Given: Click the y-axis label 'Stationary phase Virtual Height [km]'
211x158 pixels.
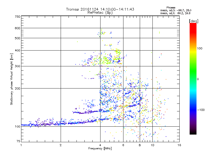Looking at the screenshot, I should click(x=12, y=79).
